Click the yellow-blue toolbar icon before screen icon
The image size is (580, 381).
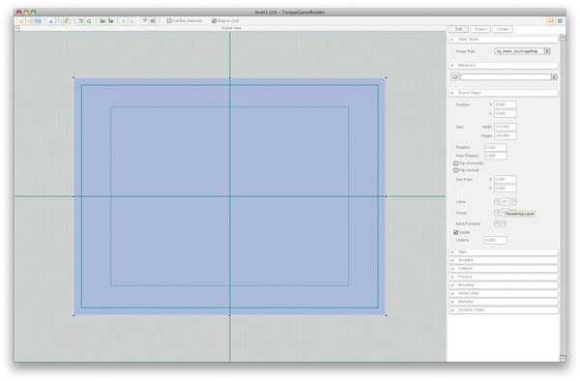(x=144, y=21)
